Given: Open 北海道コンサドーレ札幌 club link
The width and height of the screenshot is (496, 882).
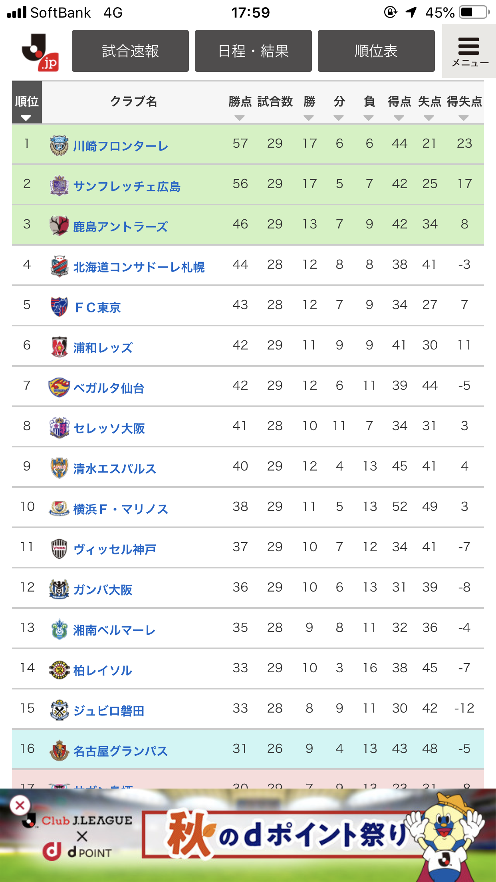Looking at the screenshot, I should [139, 267].
